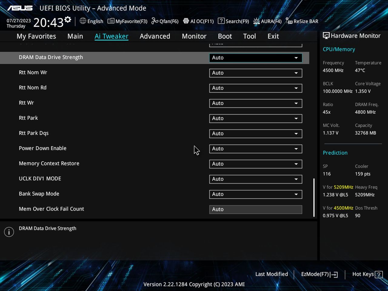Image resolution: width=388 pixels, height=291 pixels.
Task: Click the globe language icon
Action: 83,21
